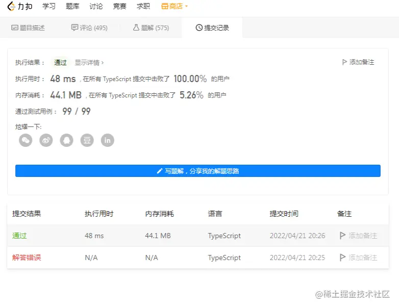Click the LeetCode 力扣 logo
Viewport: 399px width, 308px height.
point(20,6)
